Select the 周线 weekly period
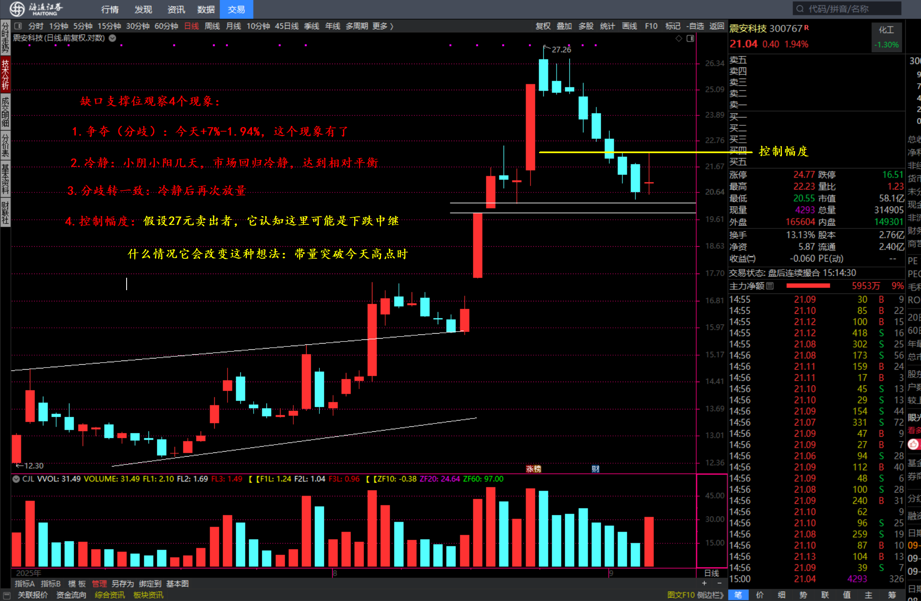The image size is (921, 601). coord(212,26)
